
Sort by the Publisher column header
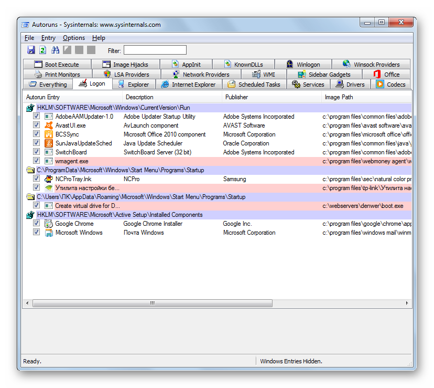point(236,97)
